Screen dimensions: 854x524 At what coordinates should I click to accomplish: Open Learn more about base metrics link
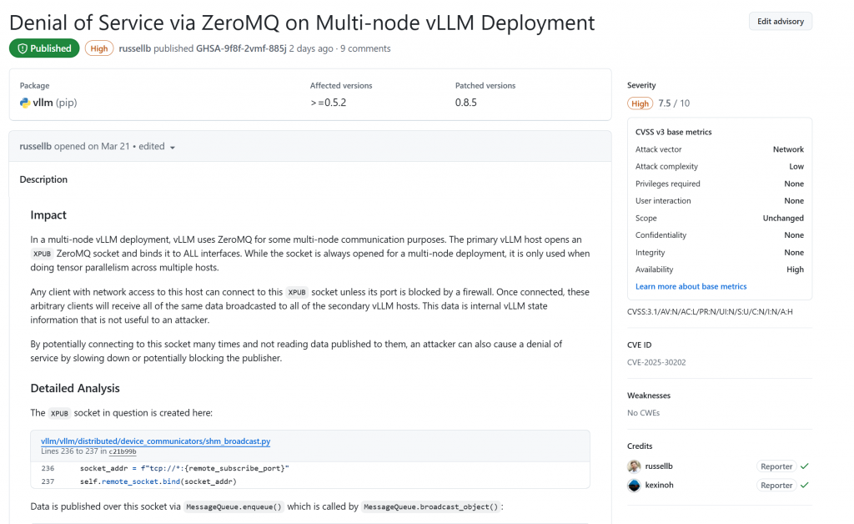pos(691,286)
